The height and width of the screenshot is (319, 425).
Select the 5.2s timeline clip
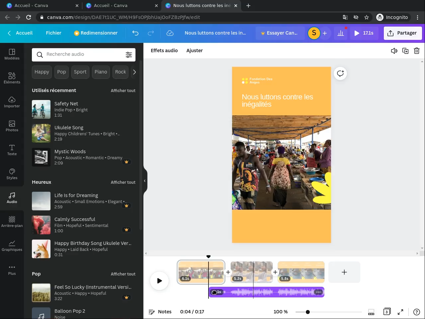coord(252,272)
